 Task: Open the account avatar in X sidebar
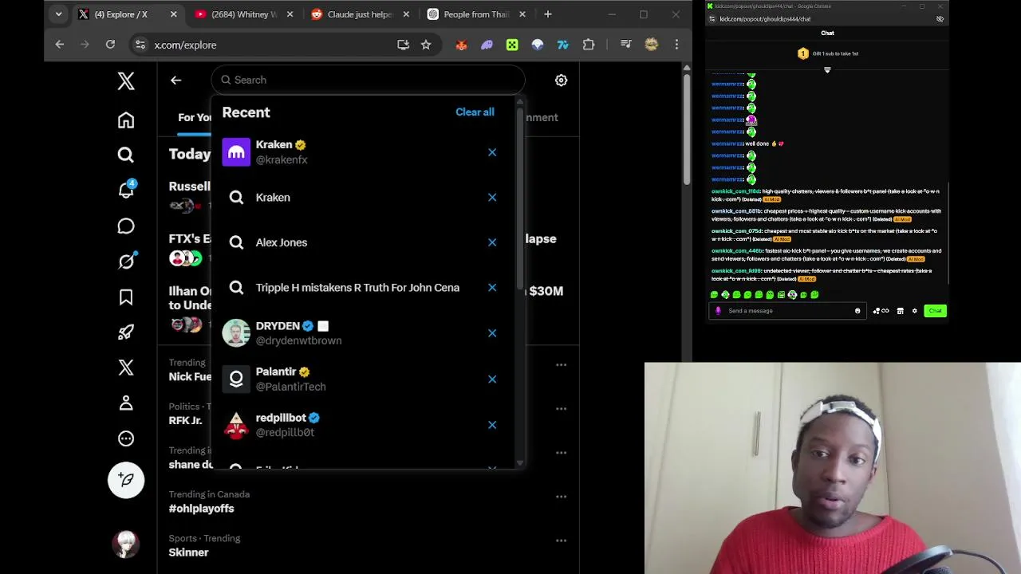point(126,544)
